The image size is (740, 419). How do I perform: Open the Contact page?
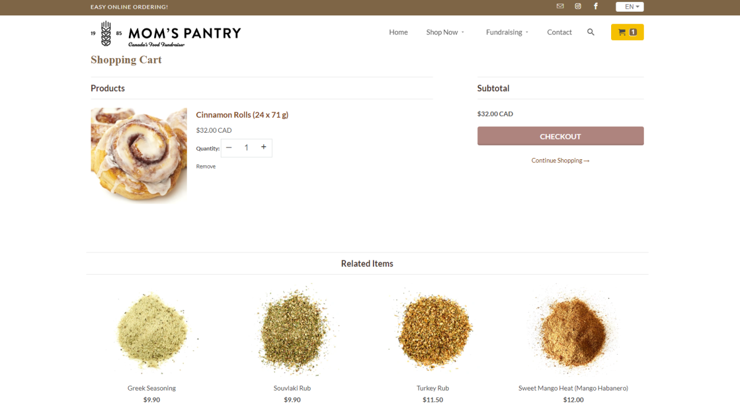tap(559, 32)
